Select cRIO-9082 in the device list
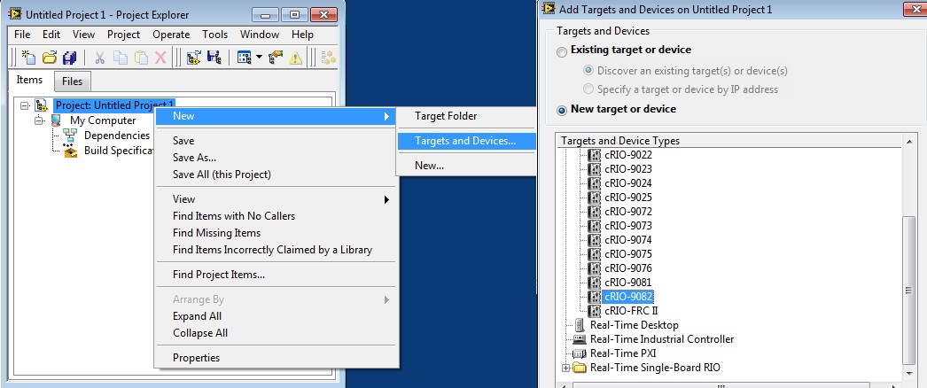 tap(628, 297)
